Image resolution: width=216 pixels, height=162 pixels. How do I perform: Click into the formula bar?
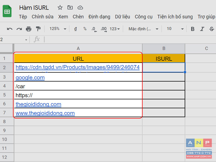tap(130, 39)
